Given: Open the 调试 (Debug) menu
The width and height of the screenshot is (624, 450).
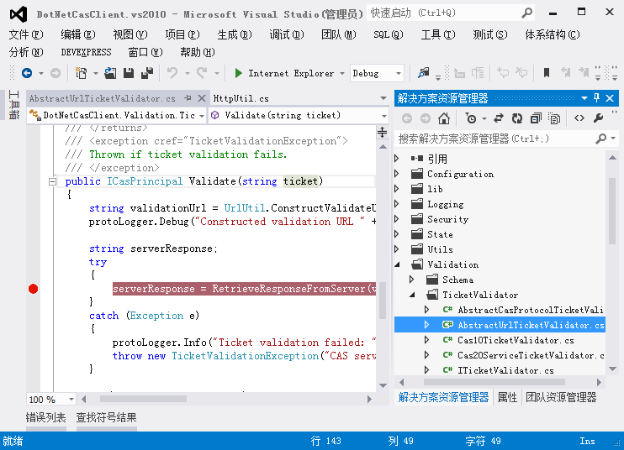Looking at the screenshot, I should coord(286,34).
